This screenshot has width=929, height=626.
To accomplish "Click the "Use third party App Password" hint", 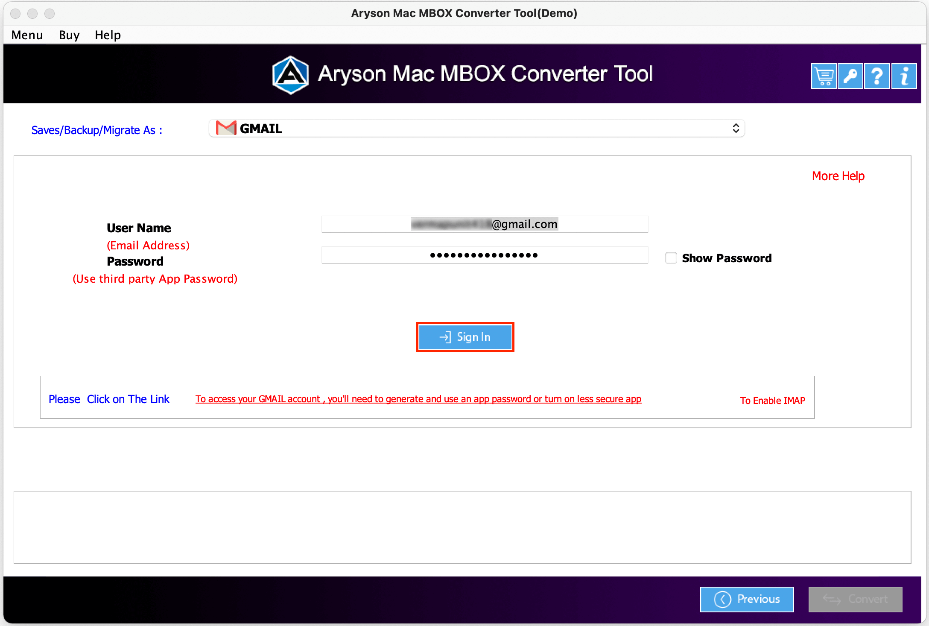I will coord(155,279).
